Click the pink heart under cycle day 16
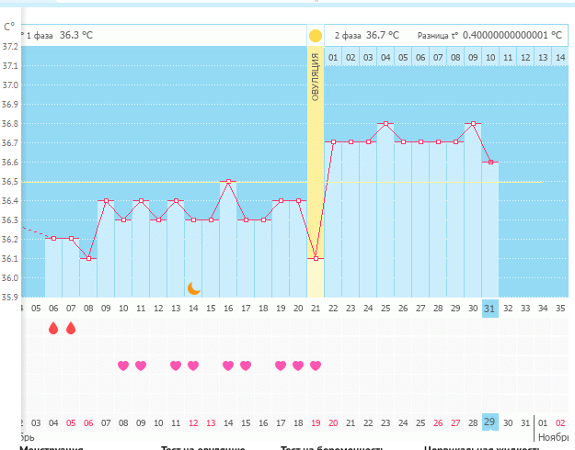This screenshot has width=575, height=450. pos(228,366)
